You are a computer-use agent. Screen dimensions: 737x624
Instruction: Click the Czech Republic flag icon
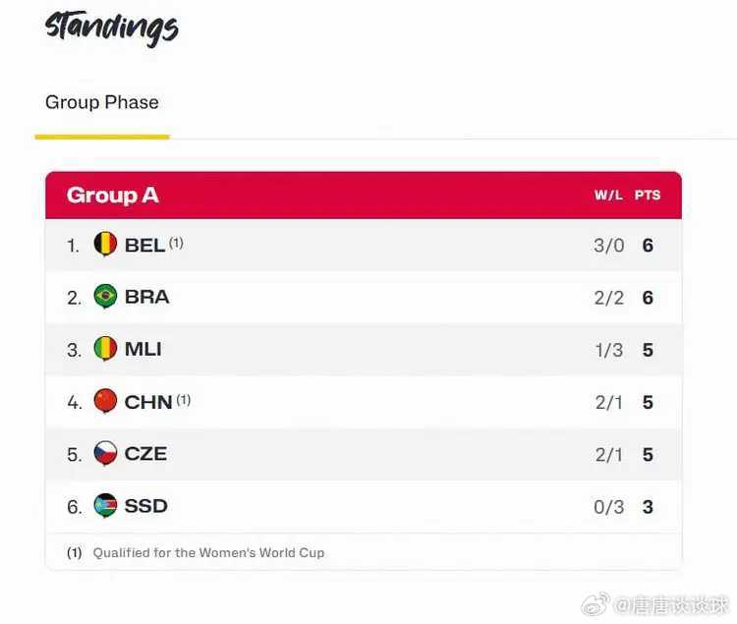105,453
